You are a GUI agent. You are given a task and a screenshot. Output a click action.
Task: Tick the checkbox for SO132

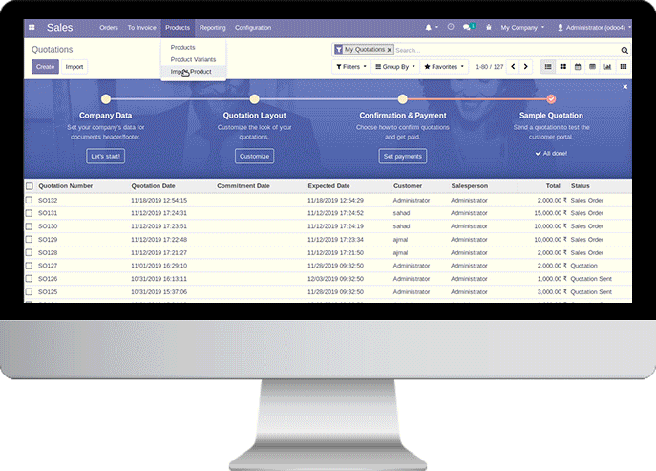tap(29, 200)
